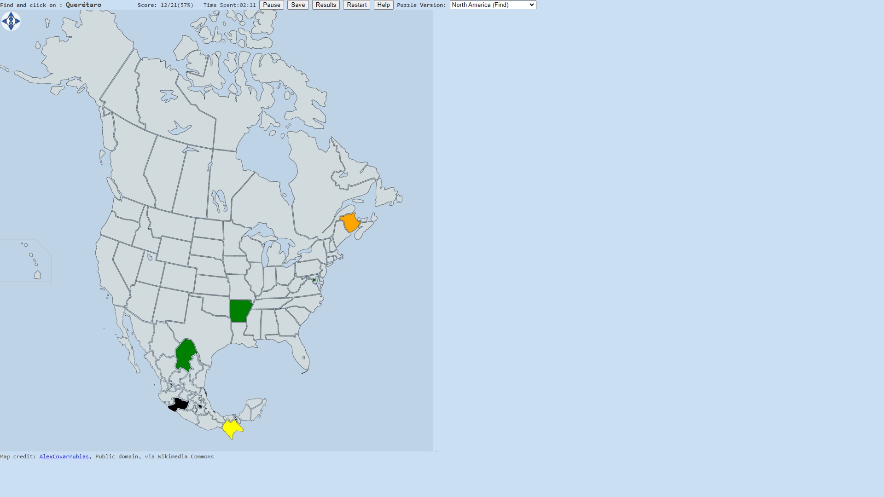884x497 pixels.
Task: Pause the puzzle timer
Action: tap(271, 5)
